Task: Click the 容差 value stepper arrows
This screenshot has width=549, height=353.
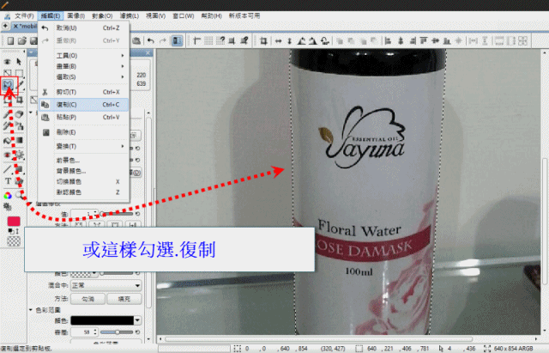Action: click(94, 332)
